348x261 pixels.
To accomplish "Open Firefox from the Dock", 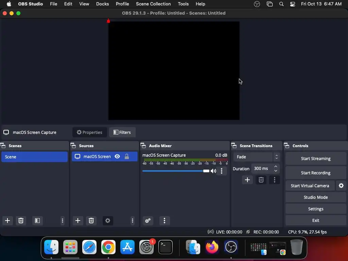I will [212, 247].
